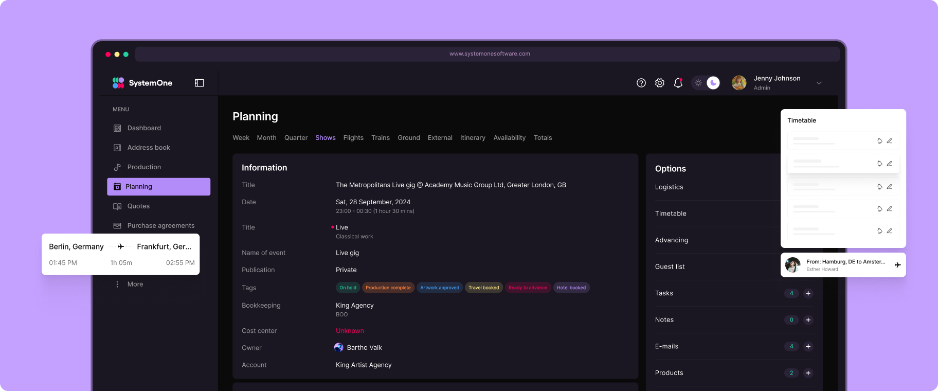Expand the Jenny Johnson account dropdown
The width and height of the screenshot is (938, 391).
(819, 83)
